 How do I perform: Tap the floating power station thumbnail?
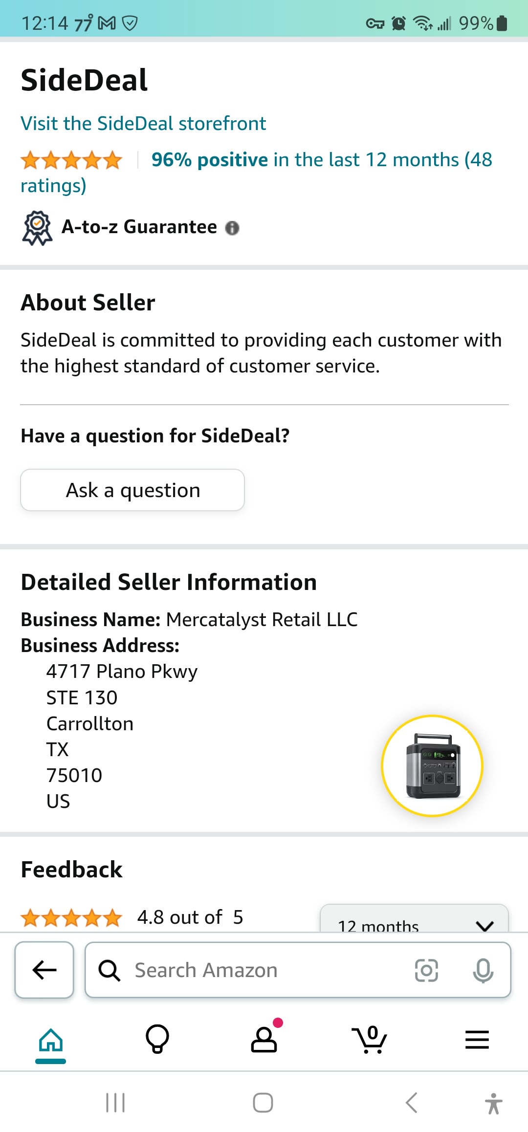point(432,765)
